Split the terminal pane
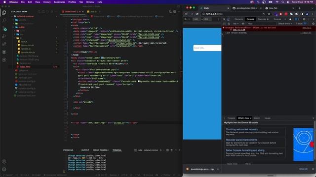316x177 pixels. point(167,150)
